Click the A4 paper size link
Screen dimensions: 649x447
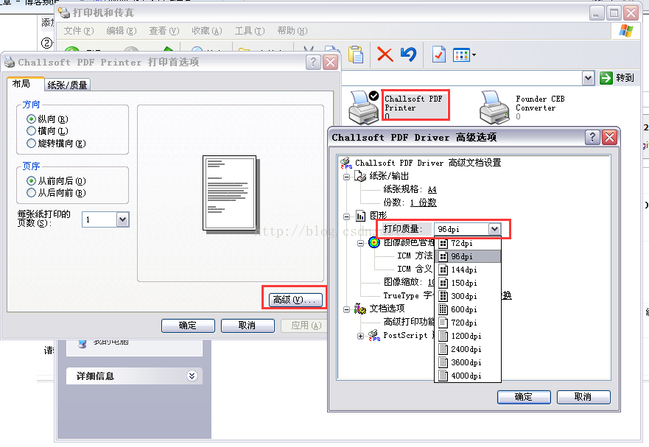432,189
